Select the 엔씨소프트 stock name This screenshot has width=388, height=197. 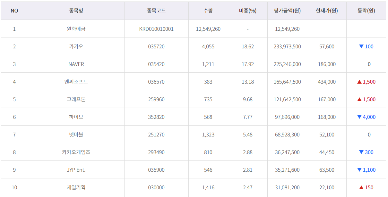[x=76, y=82]
